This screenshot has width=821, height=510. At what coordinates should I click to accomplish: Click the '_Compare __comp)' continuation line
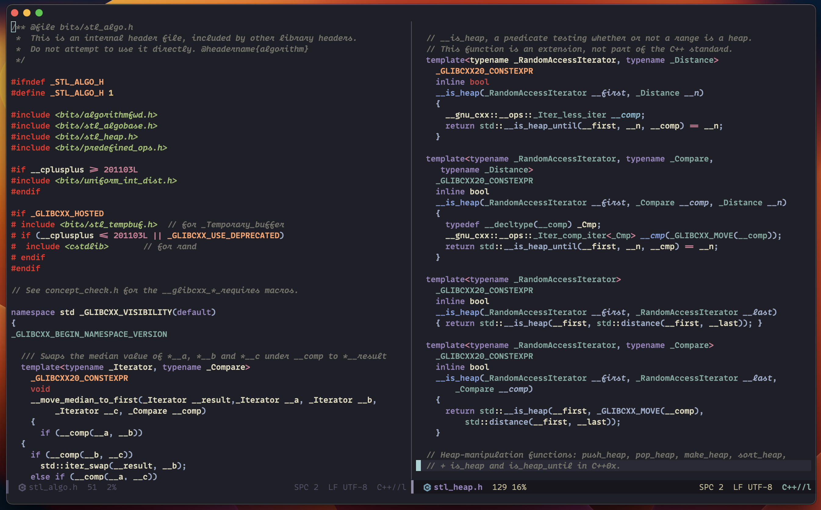(494, 389)
